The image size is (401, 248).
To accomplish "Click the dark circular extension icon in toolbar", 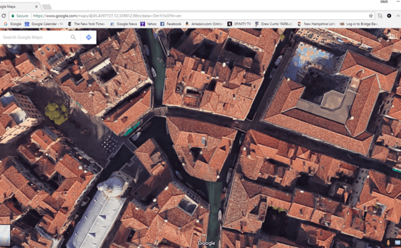I will tap(389, 16).
